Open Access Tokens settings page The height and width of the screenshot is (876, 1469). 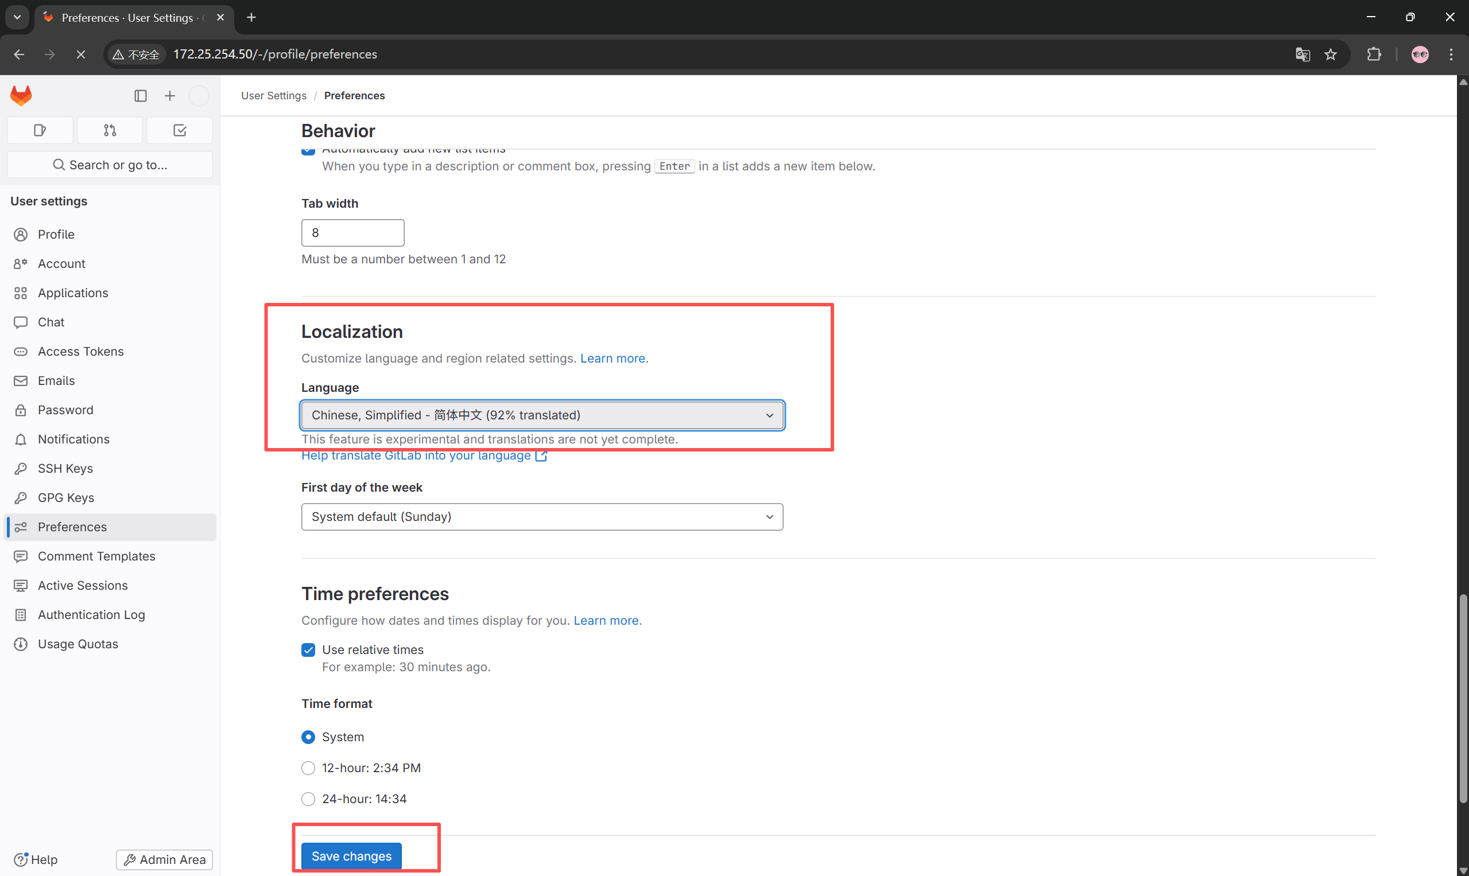coord(80,351)
